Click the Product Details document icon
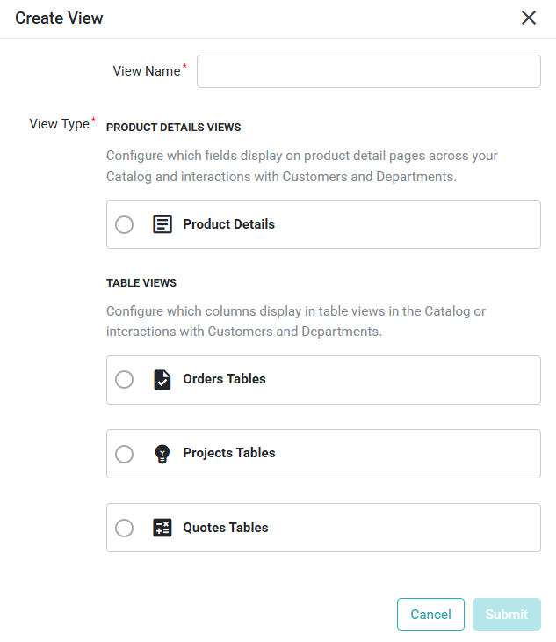 tap(162, 224)
